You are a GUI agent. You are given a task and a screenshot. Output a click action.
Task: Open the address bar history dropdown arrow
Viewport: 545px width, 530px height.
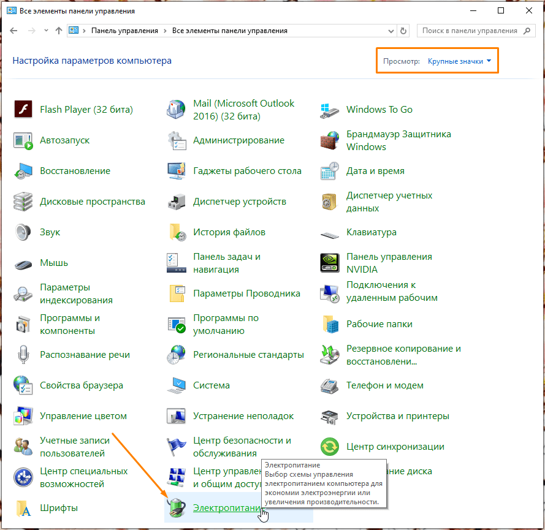(x=391, y=31)
